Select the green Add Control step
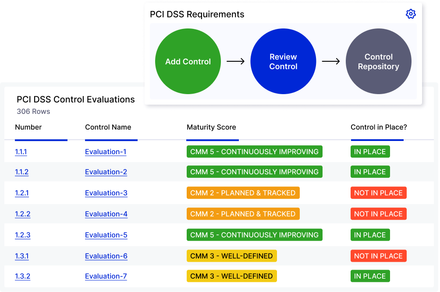This screenshot has height=292, width=440. [188, 61]
